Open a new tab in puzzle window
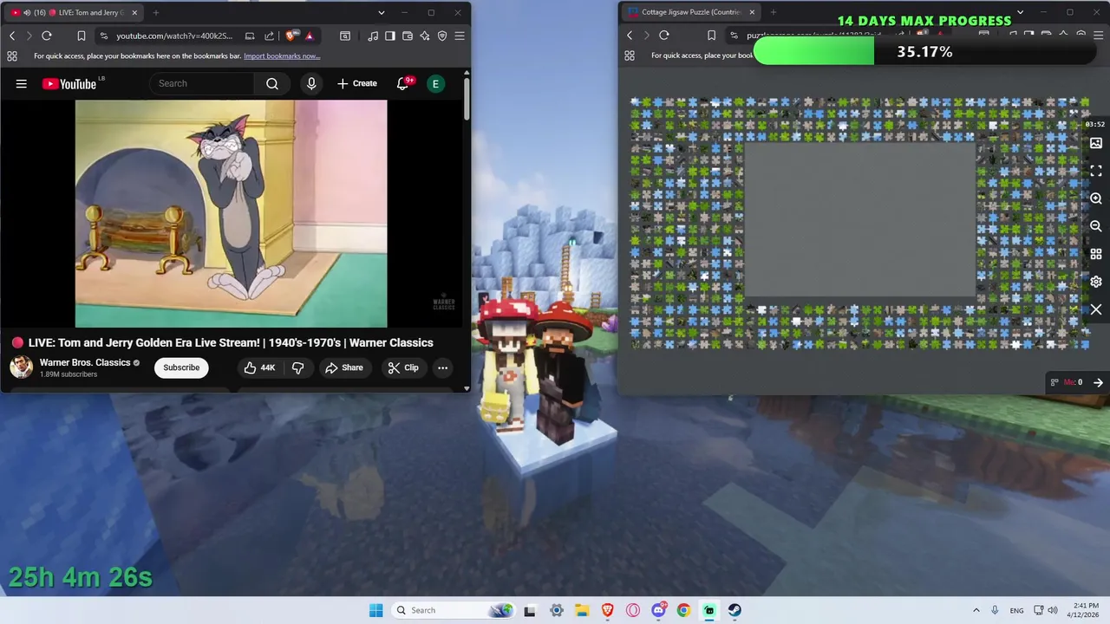Image resolution: width=1110 pixels, height=624 pixels. tap(773, 12)
